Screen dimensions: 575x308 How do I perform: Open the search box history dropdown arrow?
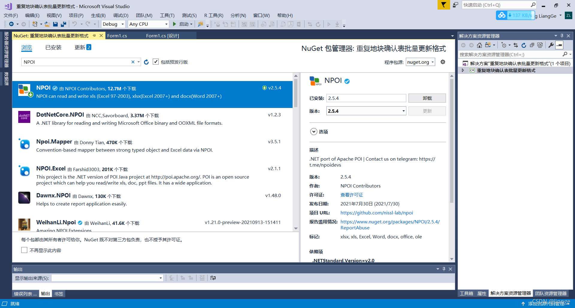139,62
